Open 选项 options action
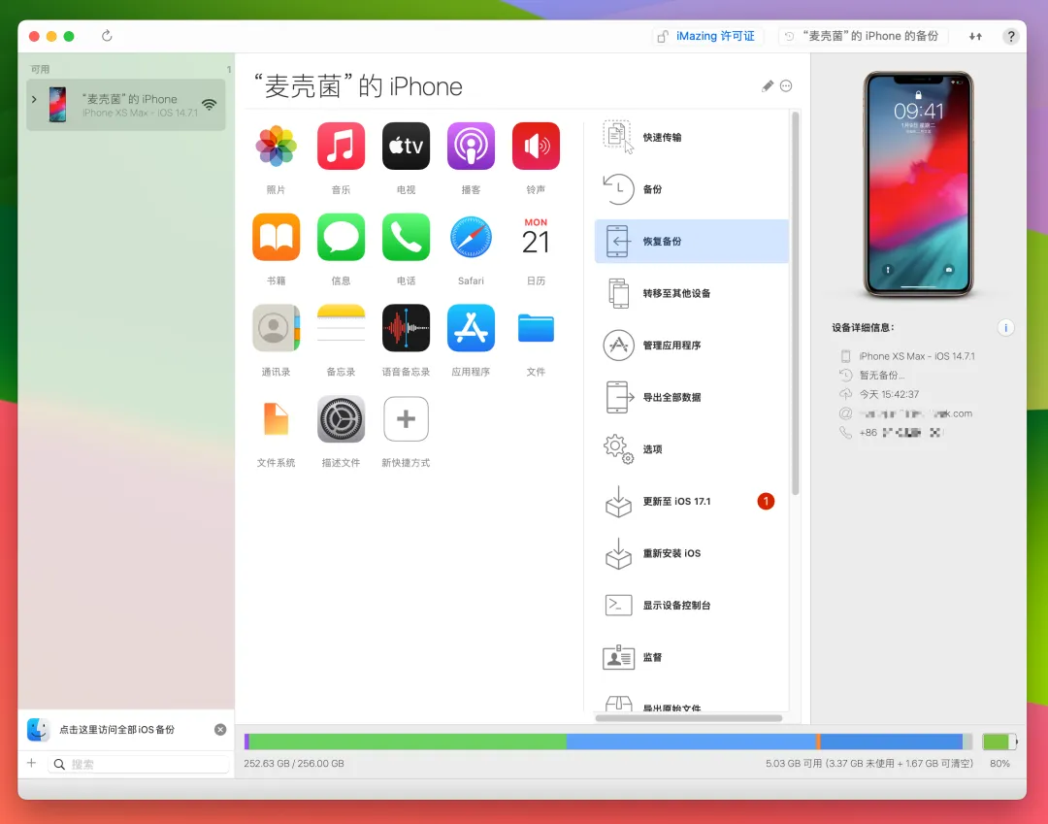The width and height of the screenshot is (1048, 824). click(x=691, y=449)
